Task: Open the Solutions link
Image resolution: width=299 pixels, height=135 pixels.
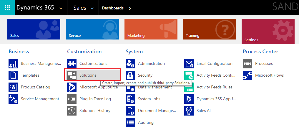Action: [x=88, y=75]
